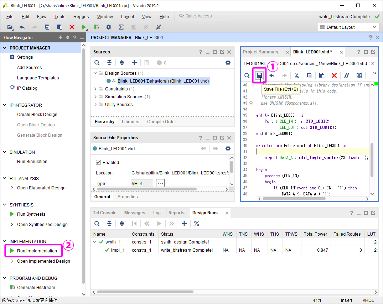Uncheck the Enabled checkbox

[99, 162]
